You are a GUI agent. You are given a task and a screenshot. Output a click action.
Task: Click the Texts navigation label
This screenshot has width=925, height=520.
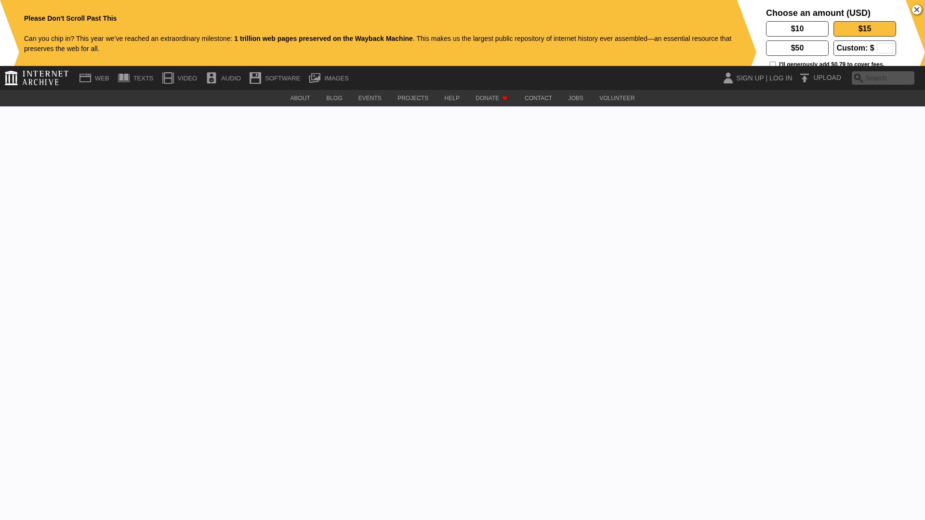[143, 78]
